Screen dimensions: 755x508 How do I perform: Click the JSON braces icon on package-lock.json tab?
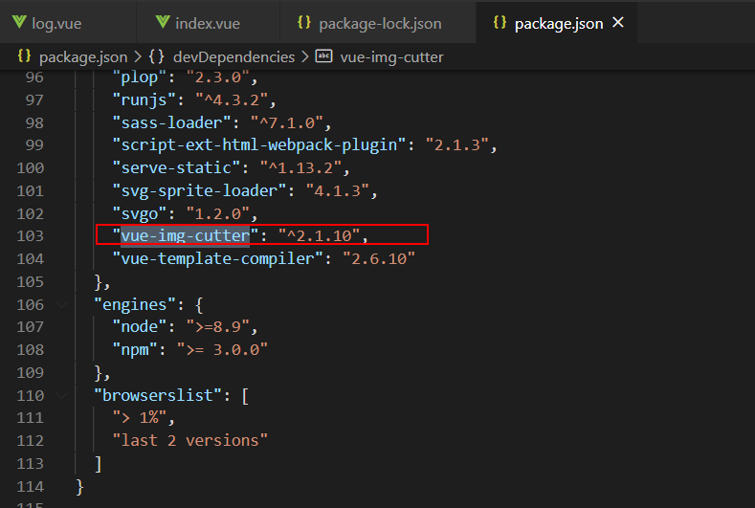[x=303, y=22]
